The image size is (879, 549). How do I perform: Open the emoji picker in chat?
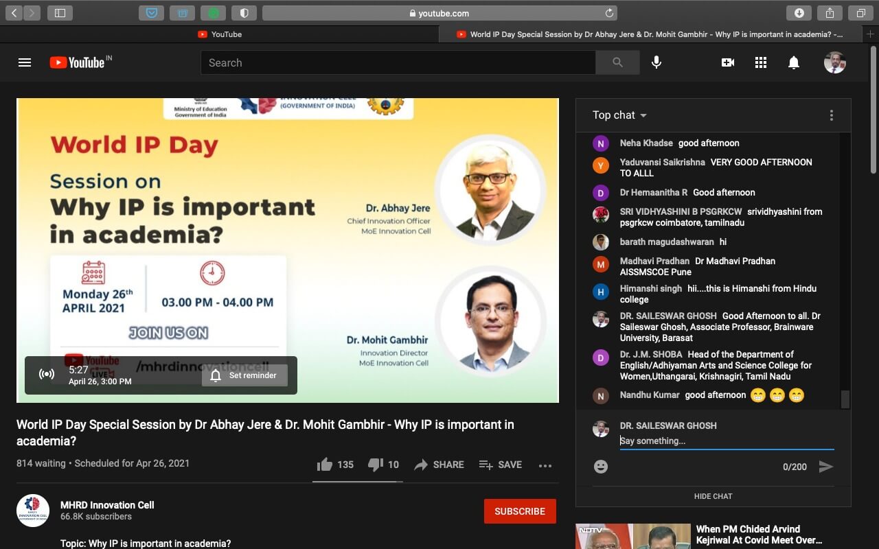click(601, 467)
